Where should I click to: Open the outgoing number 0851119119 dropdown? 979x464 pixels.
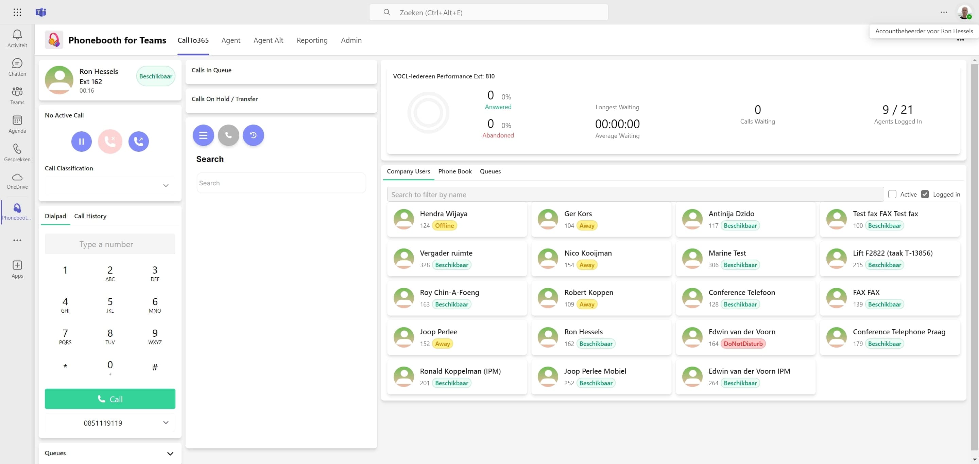[110, 423]
